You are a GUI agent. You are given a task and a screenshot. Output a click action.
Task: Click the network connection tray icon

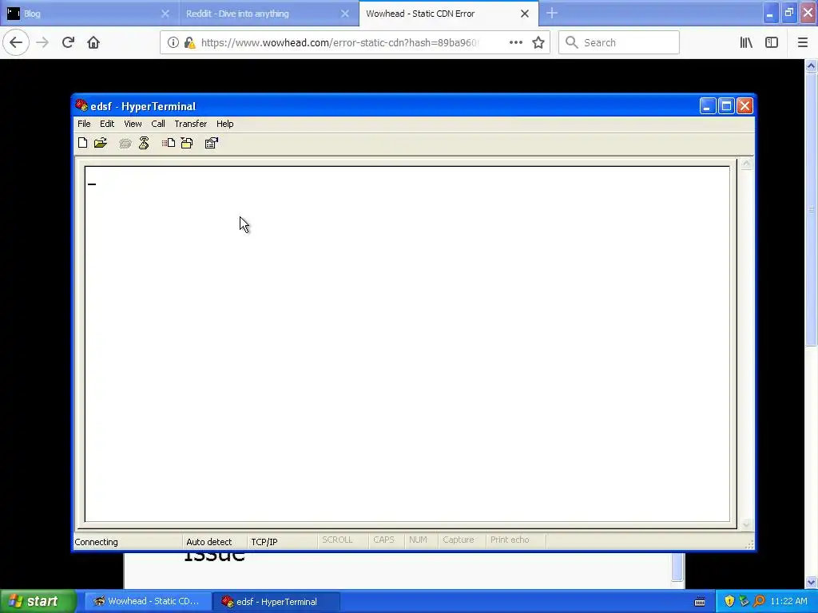744,601
